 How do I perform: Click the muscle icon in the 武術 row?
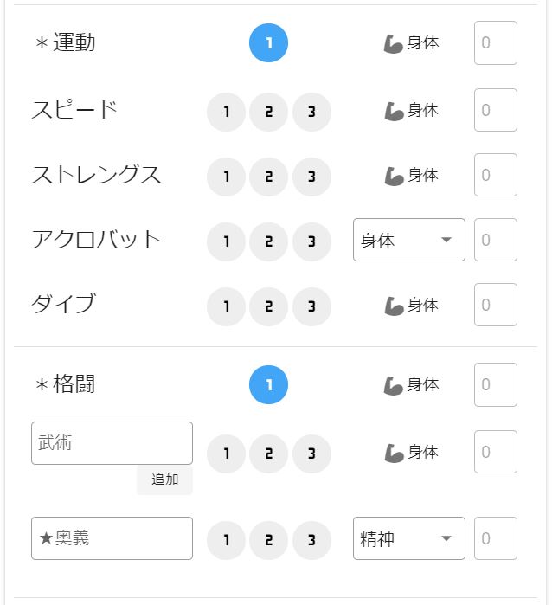pos(393,453)
